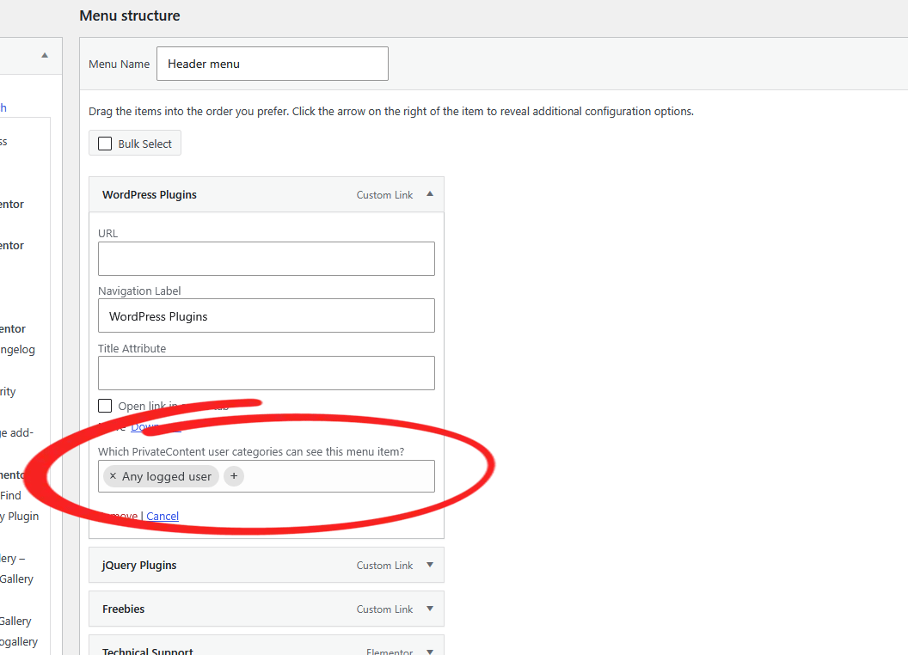Click the Cancel link
Screen dimensions: 908x655
163,516
